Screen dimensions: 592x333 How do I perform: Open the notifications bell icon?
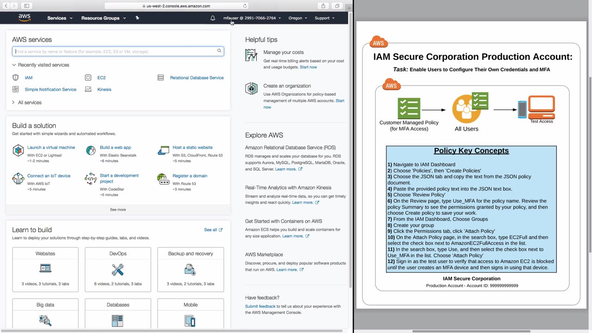pyautogui.click(x=213, y=18)
